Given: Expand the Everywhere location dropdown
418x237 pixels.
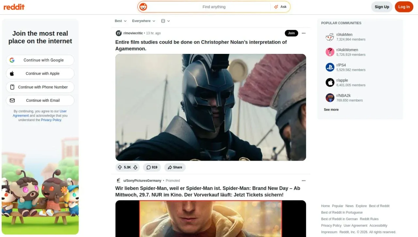Looking at the screenshot, I should [x=144, y=21].
